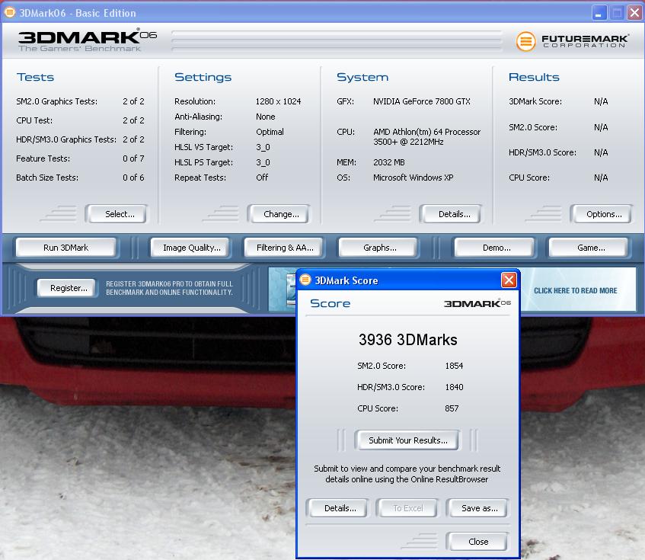Click CPU Score value 857
This screenshot has width=645, height=560.
coord(452,408)
